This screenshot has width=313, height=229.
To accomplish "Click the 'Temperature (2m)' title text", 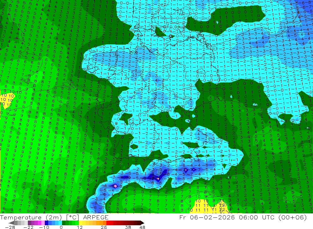I will coord(31,217).
